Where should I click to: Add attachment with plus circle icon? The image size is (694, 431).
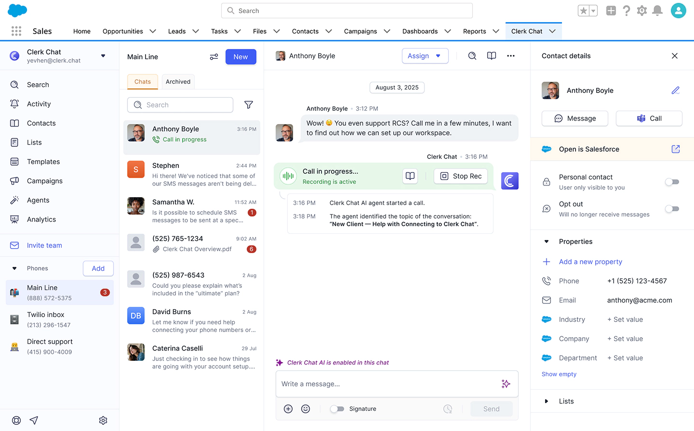tap(288, 409)
